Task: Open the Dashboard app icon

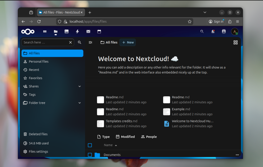Action: [x=45, y=32]
